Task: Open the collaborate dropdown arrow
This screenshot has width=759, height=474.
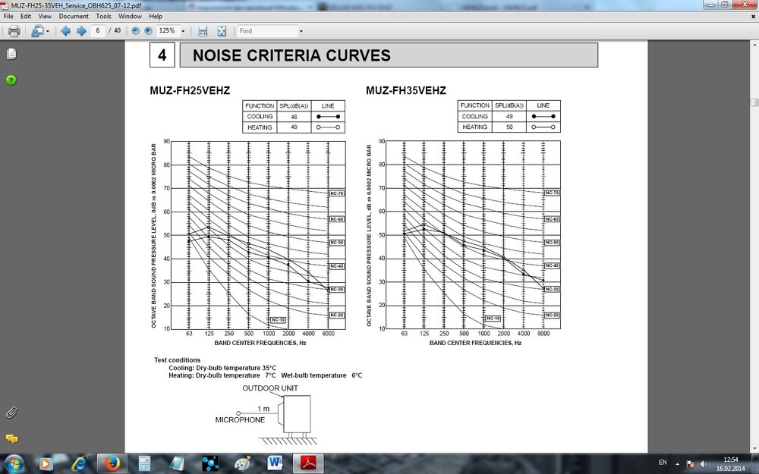Action: (x=47, y=31)
